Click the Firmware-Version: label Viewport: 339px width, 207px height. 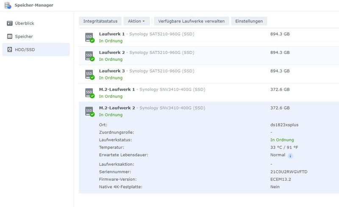118,179
